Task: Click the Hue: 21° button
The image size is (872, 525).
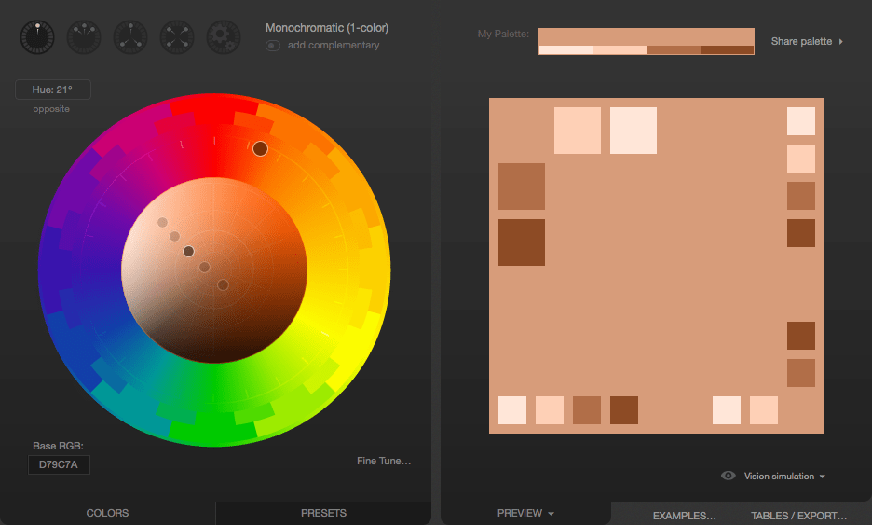Action: coord(52,90)
